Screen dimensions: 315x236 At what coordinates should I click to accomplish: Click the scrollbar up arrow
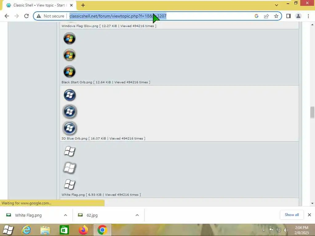312,25
